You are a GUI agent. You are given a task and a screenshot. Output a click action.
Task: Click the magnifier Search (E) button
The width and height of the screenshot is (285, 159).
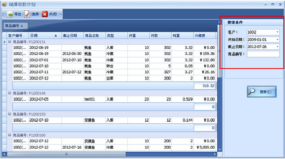262,92
